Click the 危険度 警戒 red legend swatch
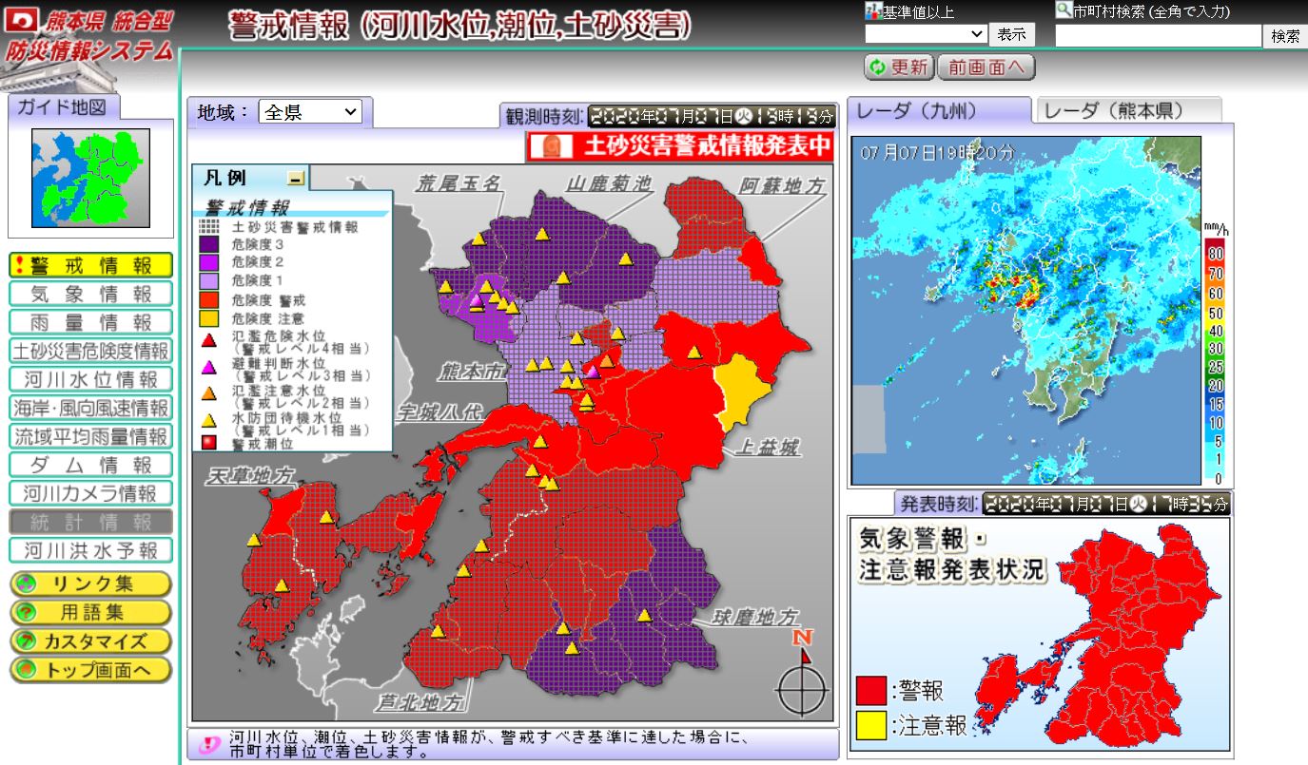Image resolution: width=1308 pixels, height=765 pixels. 209,299
